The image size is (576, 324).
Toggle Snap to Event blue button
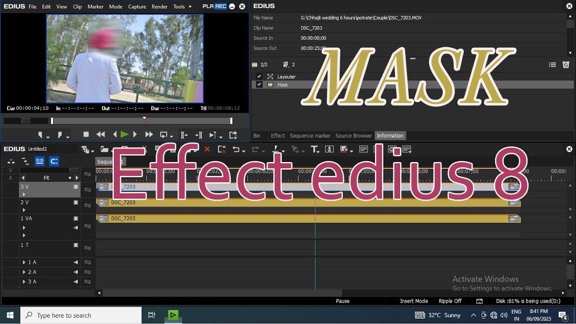click(54, 161)
